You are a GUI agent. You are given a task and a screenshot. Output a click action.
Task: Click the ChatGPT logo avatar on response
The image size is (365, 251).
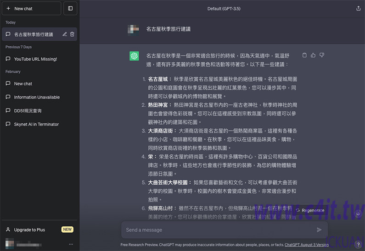(x=135, y=56)
